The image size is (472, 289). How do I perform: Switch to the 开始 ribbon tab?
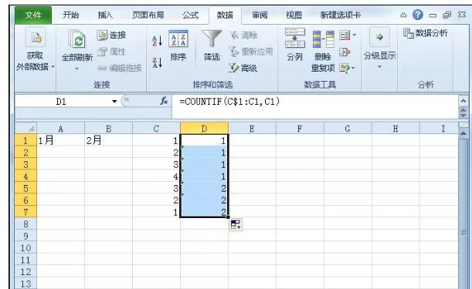[x=71, y=15]
